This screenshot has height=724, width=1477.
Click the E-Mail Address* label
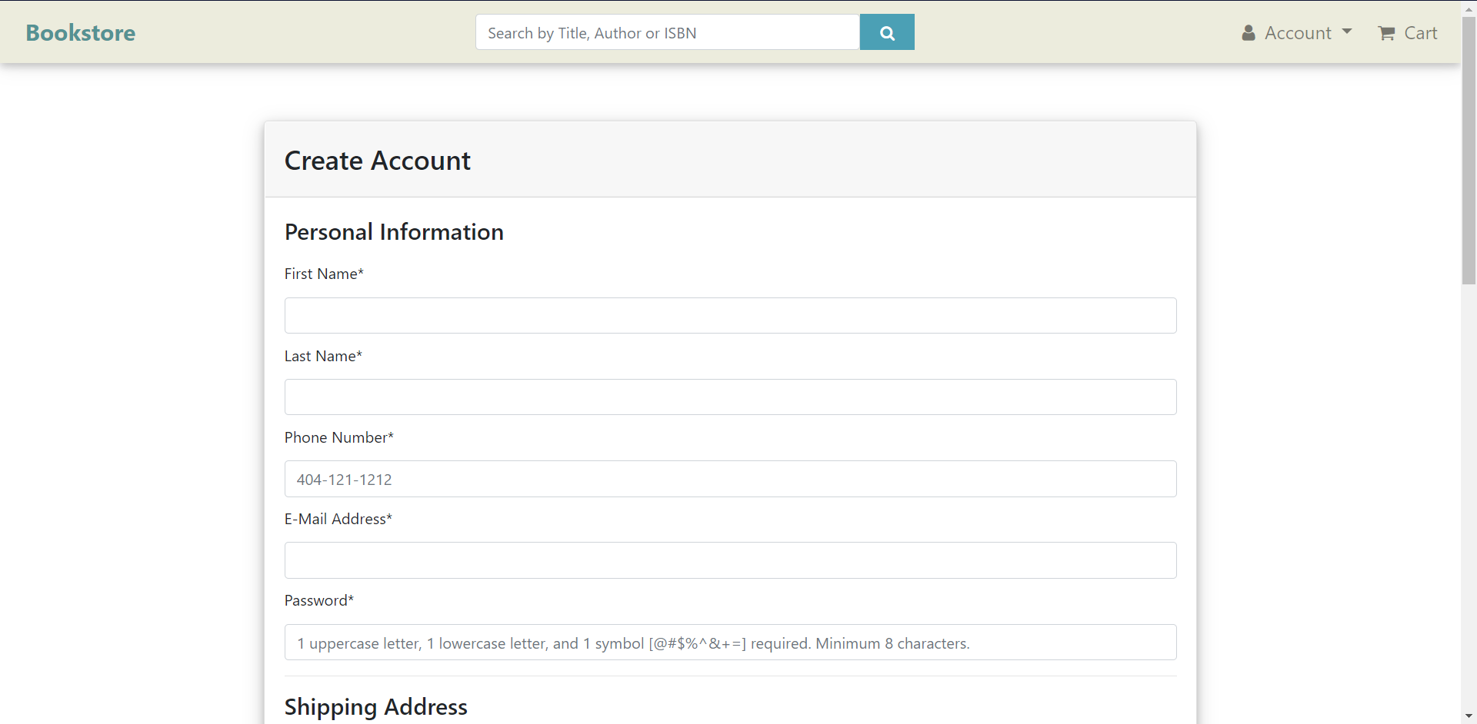(338, 519)
